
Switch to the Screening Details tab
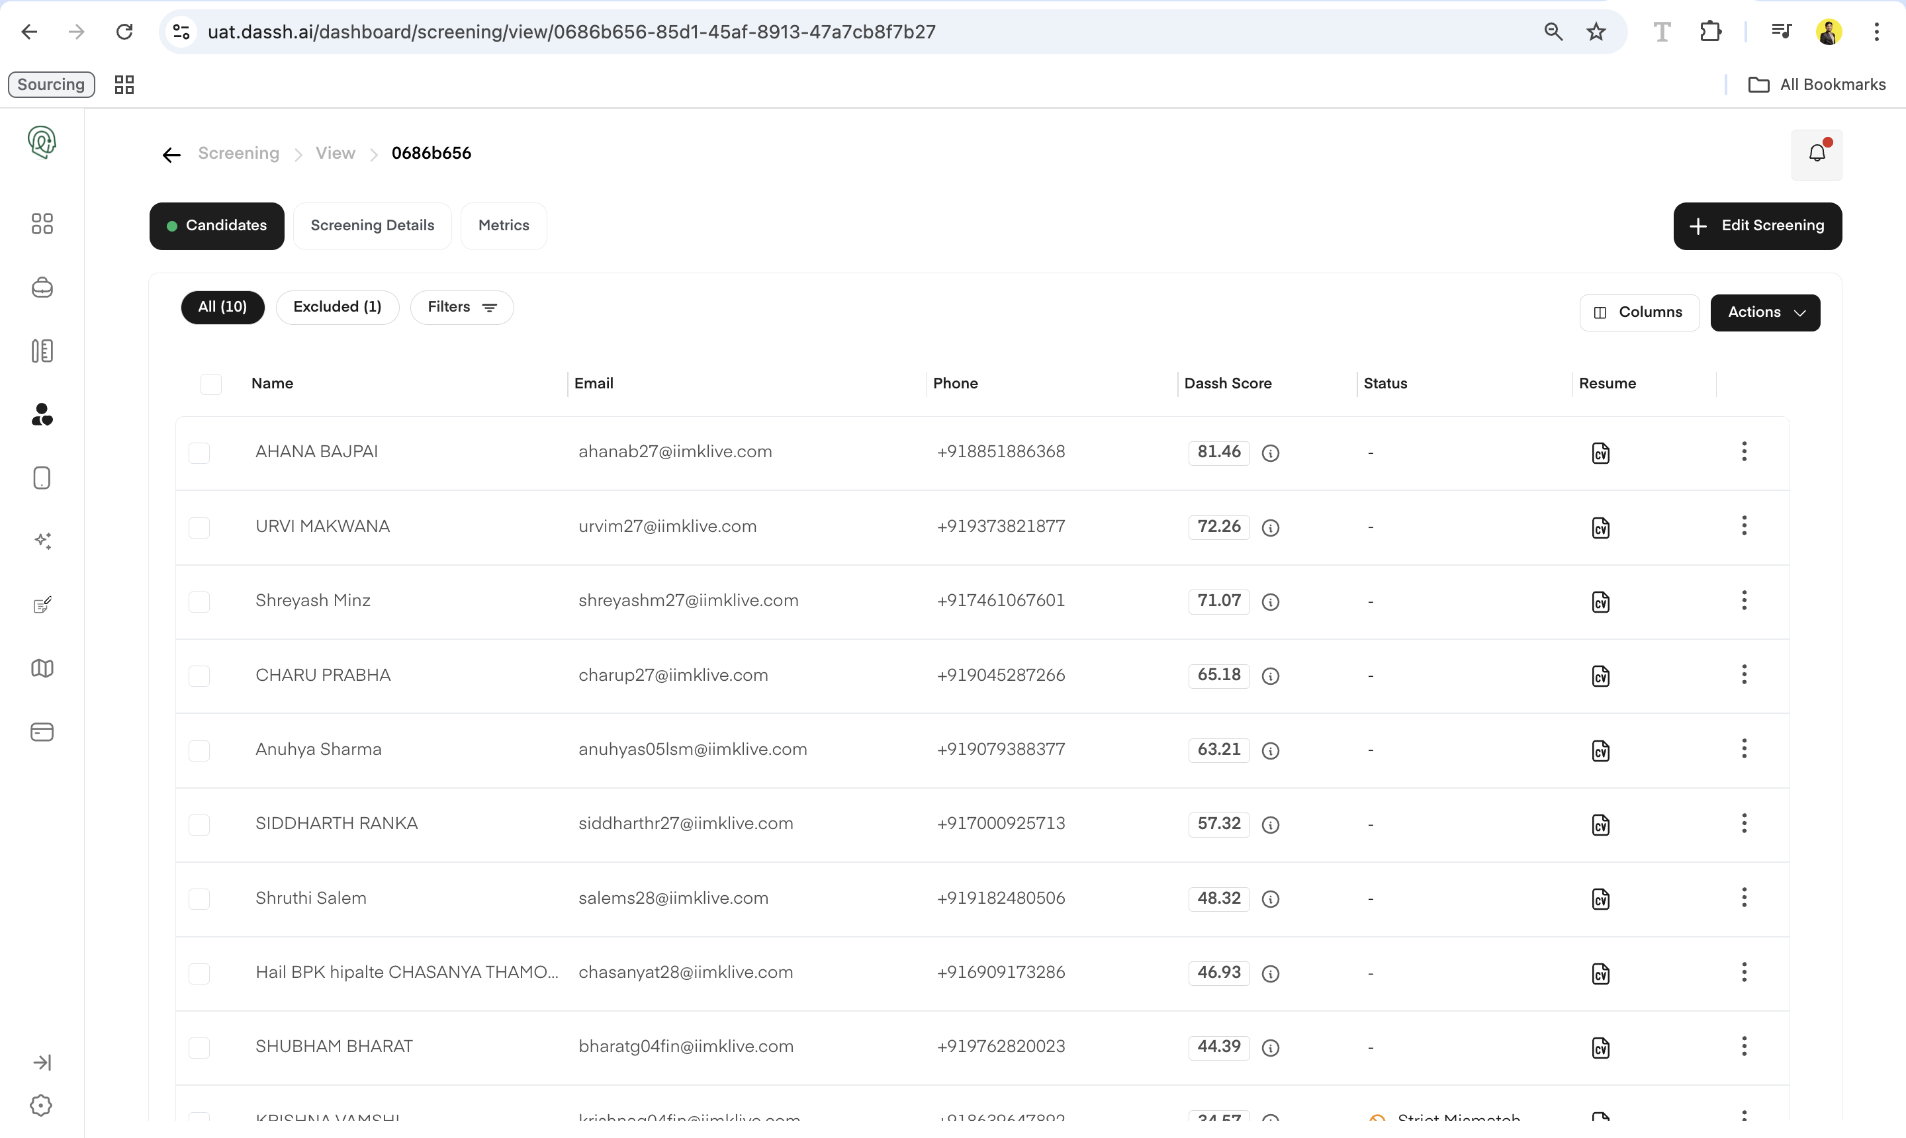[372, 226]
